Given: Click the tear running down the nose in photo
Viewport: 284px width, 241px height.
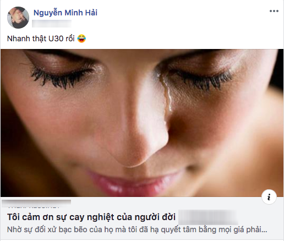Looking at the screenshot, I should click(167, 97).
